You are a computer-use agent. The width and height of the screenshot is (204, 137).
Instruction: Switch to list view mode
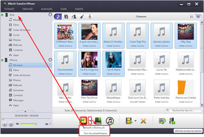[x=192, y=17]
